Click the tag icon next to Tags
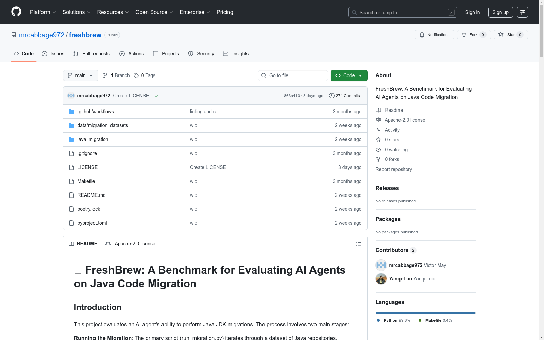Image resolution: width=544 pixels, height=340 pixels. pyautogui.click(x=136, y=75)
